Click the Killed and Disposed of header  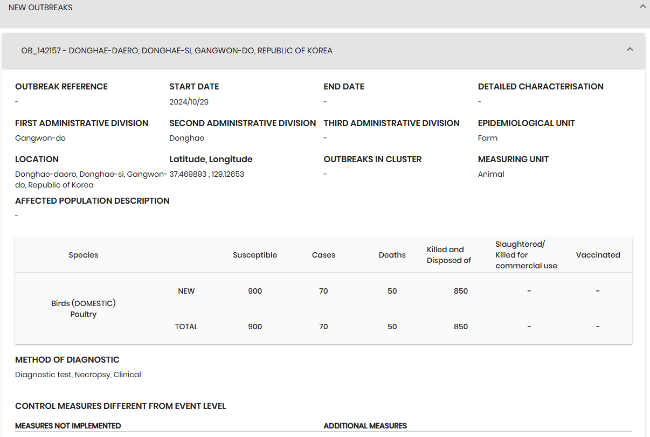tap(448, 255)
